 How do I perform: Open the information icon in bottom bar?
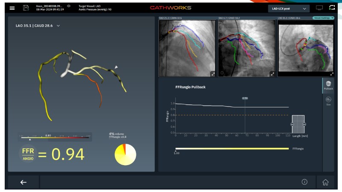[304, 182]
